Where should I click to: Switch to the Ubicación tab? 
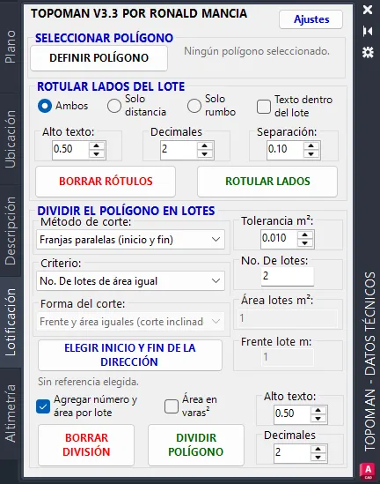click(x=11, y=139)
